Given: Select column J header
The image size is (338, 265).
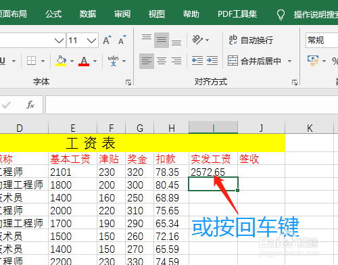Looking at the screenshot, I should [x=262, y=128].
